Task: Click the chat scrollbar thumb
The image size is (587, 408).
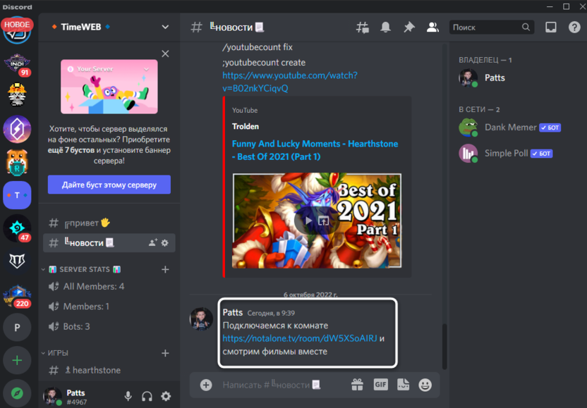Action: (444, 346)
